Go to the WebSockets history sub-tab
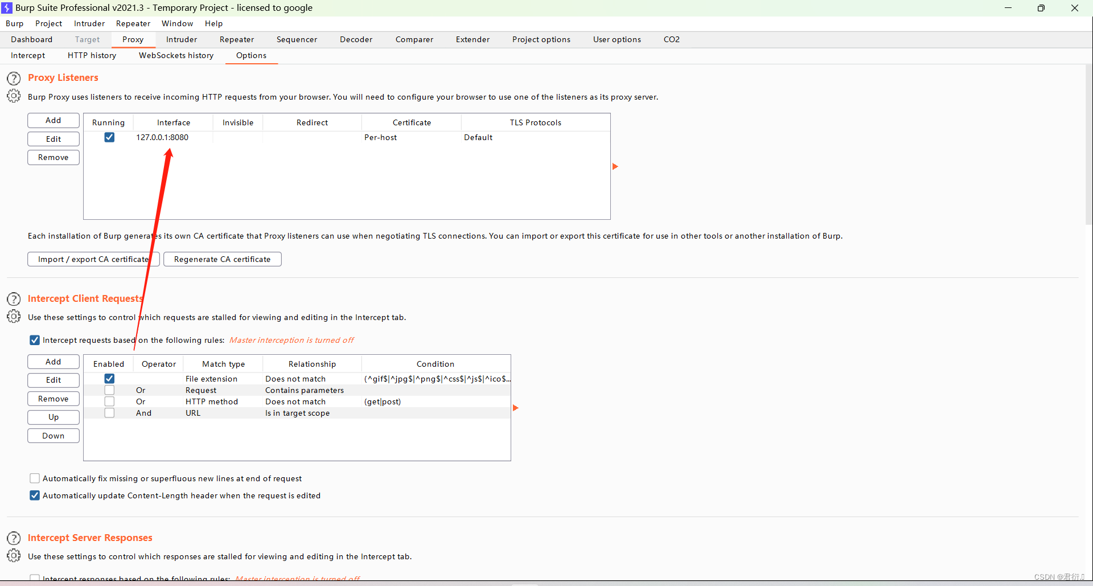Screen dimensions: 1093x586 pos(176,55)
